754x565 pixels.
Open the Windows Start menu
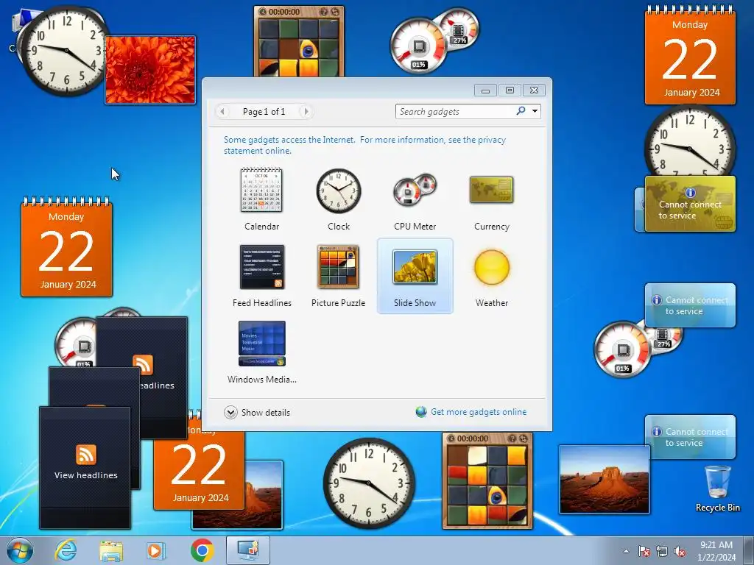(20, 550)
